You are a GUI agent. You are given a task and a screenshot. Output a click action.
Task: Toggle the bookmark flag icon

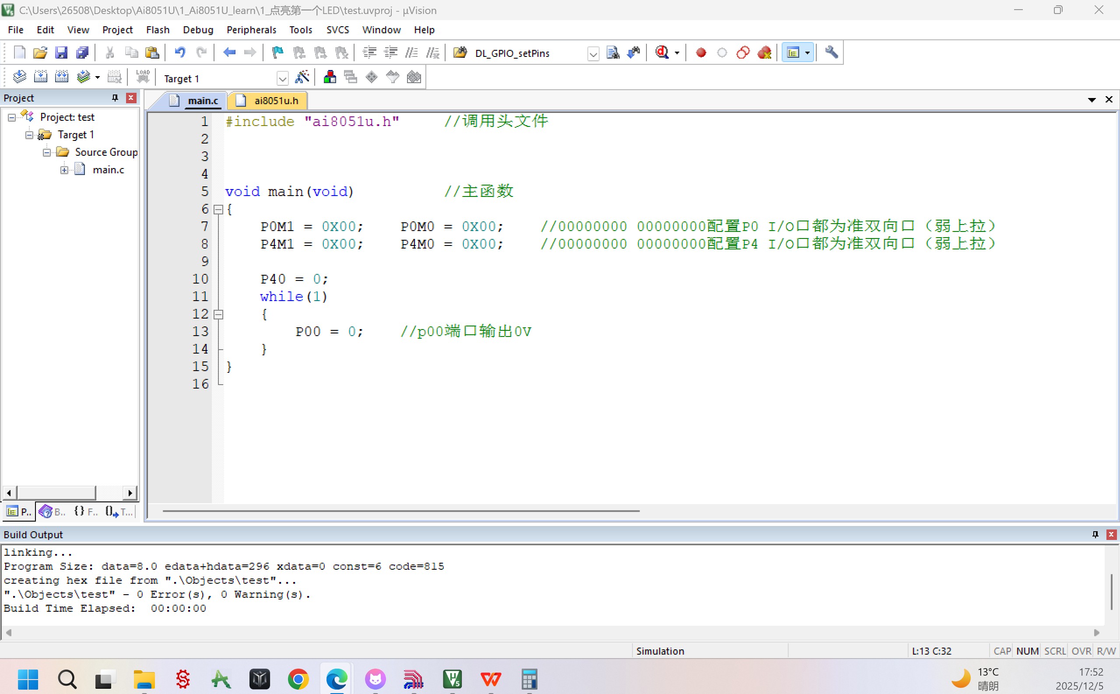(277, 53)
